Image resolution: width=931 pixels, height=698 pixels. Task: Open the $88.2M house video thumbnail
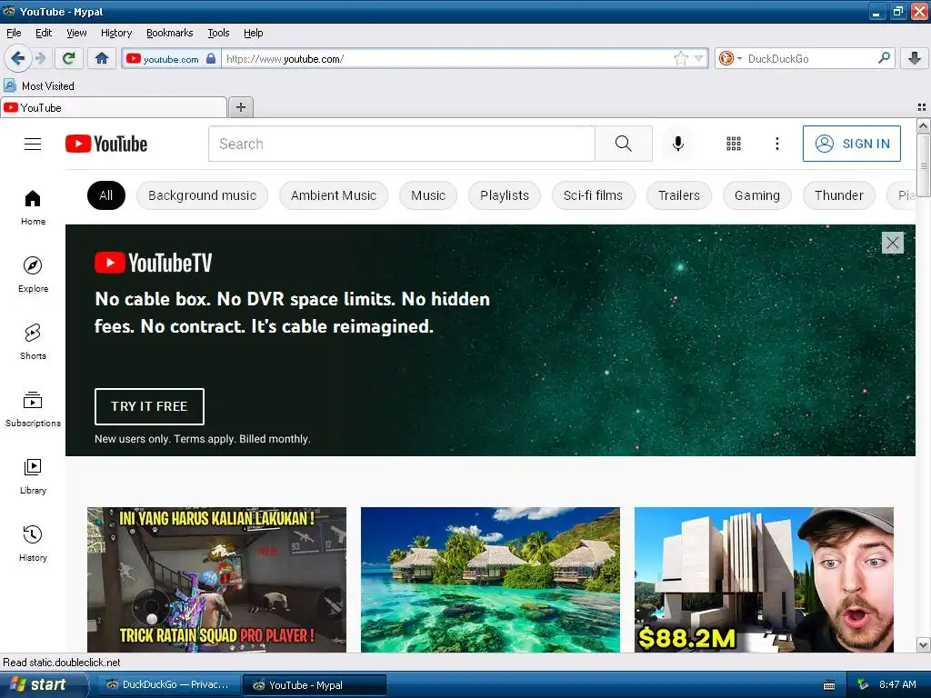[764, 580]
